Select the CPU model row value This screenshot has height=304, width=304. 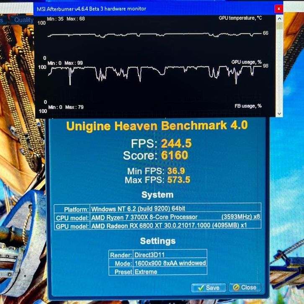pyautogui.click(x=175, y=217)
